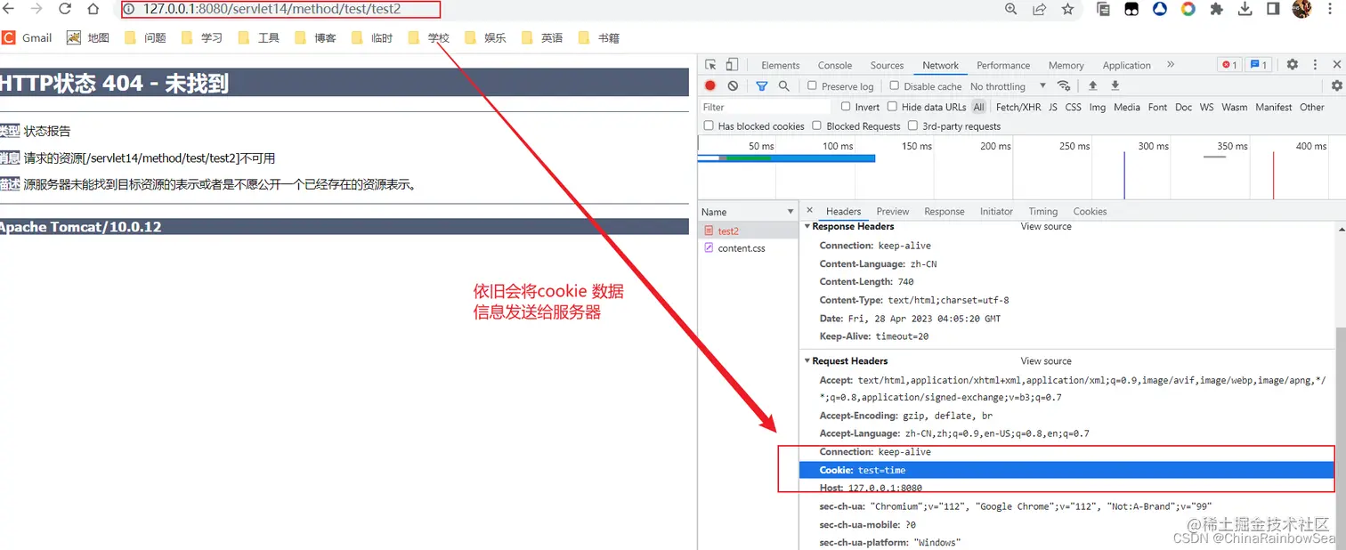The height and width of the screenshot is (550, 1346).
Task: Open network conditions wifi icon
Action: tap(1064, 85)
